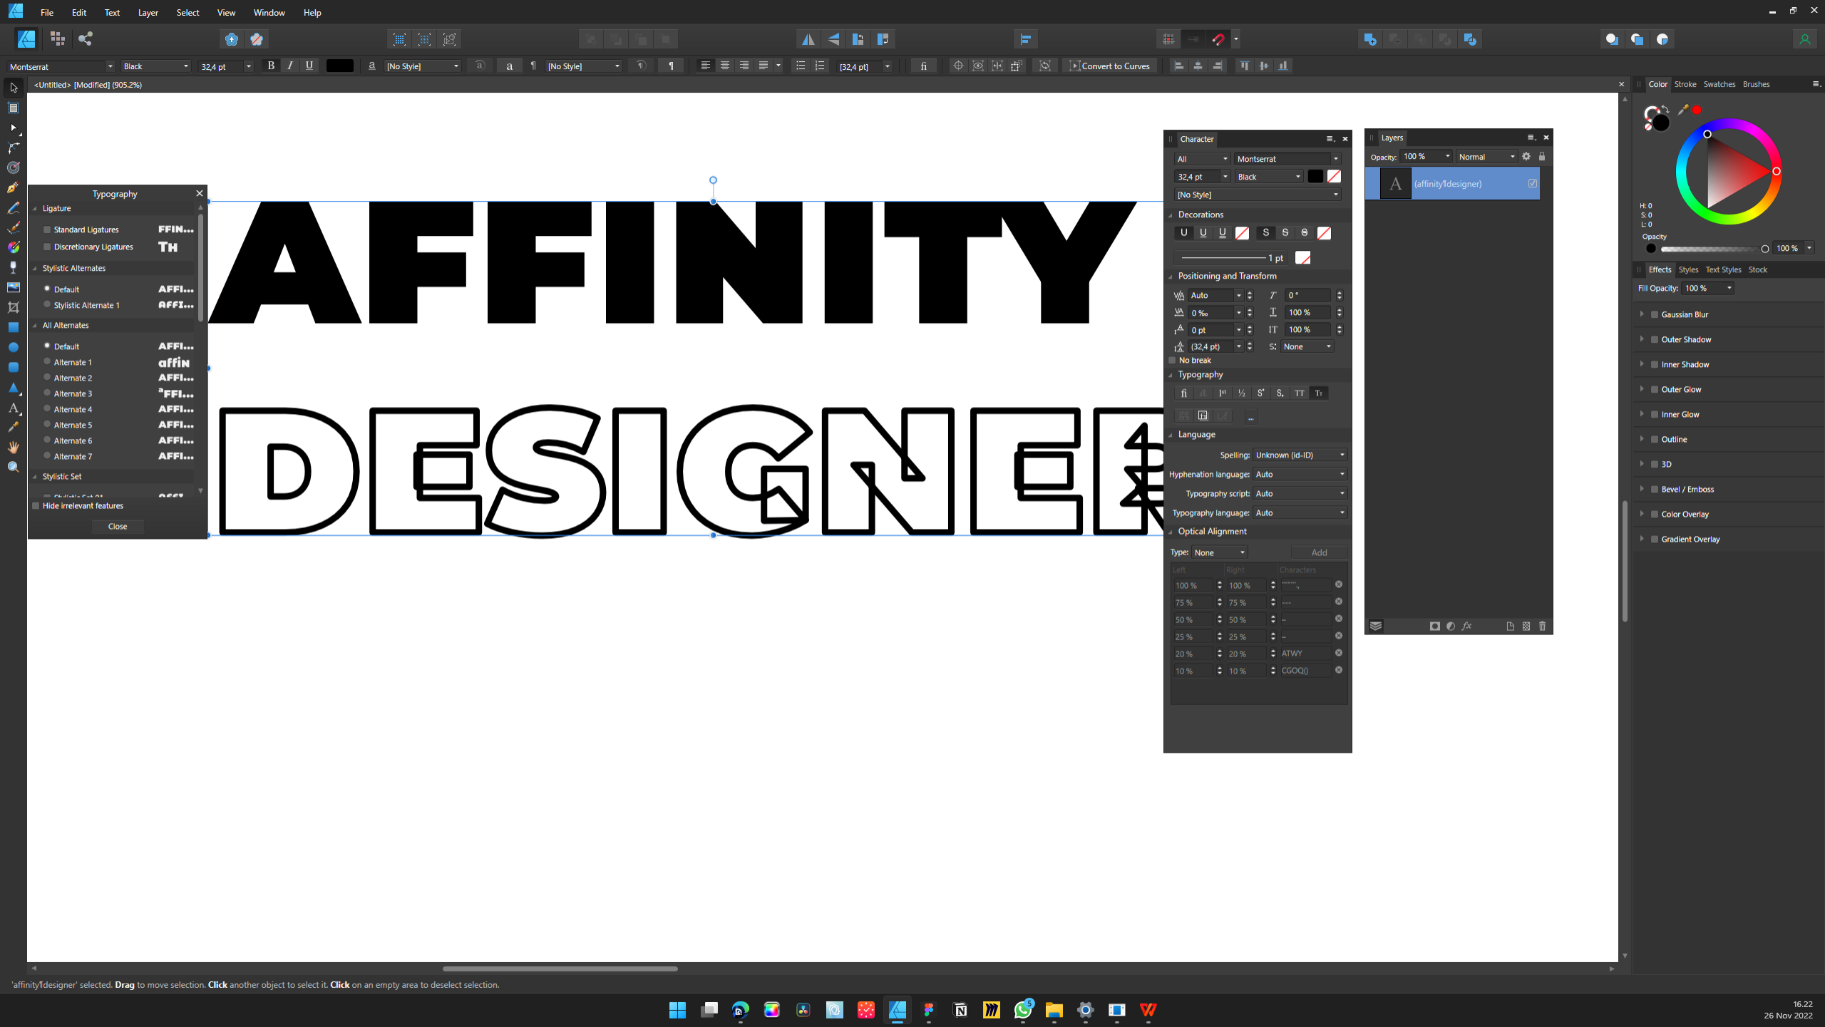Select the hand View tool
1825x1027 pixels.
pos(13,447)
